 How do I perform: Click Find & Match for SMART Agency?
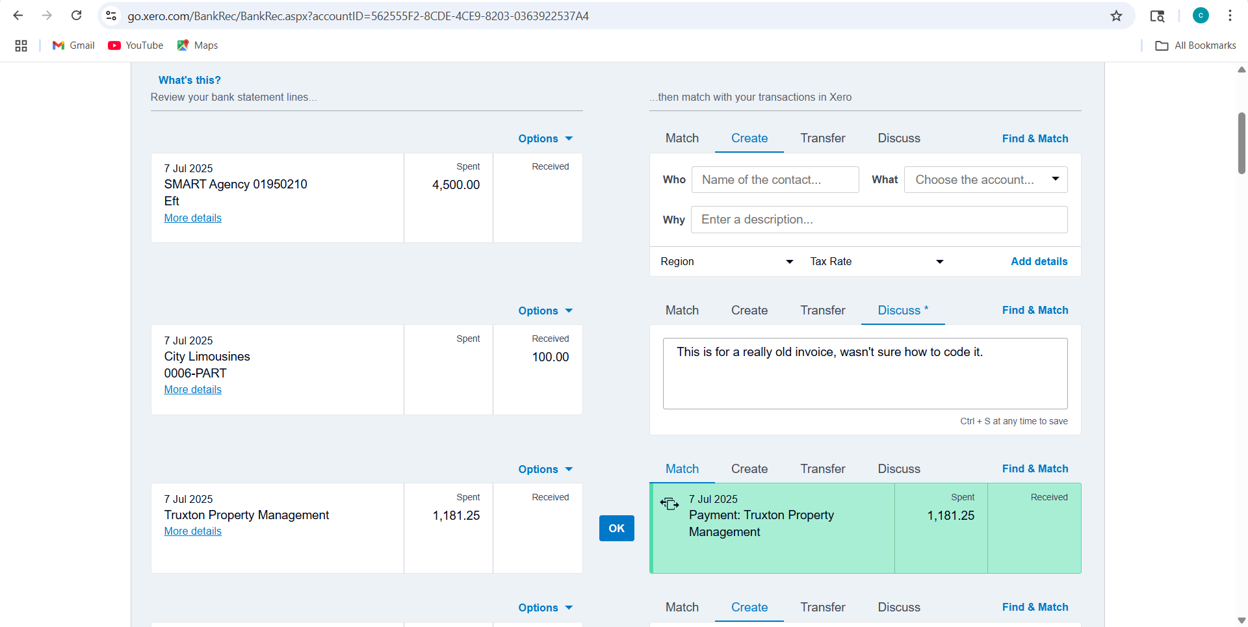pos(1035,138)
